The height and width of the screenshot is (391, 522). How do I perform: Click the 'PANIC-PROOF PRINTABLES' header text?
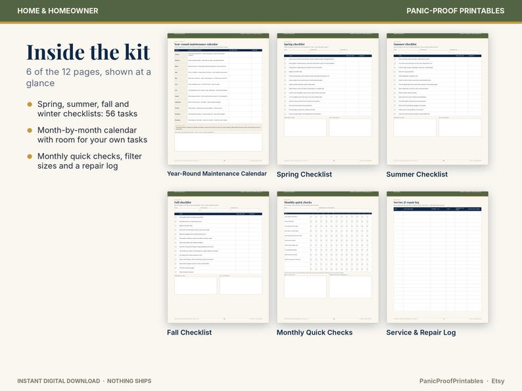tap(456, 10)
